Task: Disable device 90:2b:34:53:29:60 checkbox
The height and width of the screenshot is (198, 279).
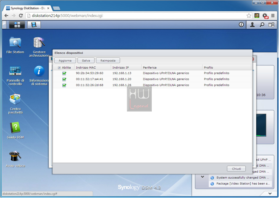Action: tap(64, 73)
